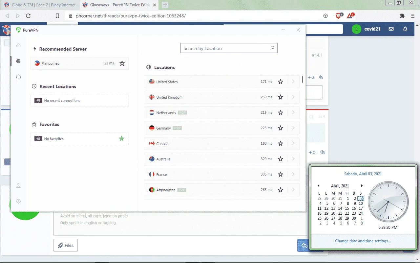Open the profile account sidebar icon

pyautogui.click(x=18, y=185)
